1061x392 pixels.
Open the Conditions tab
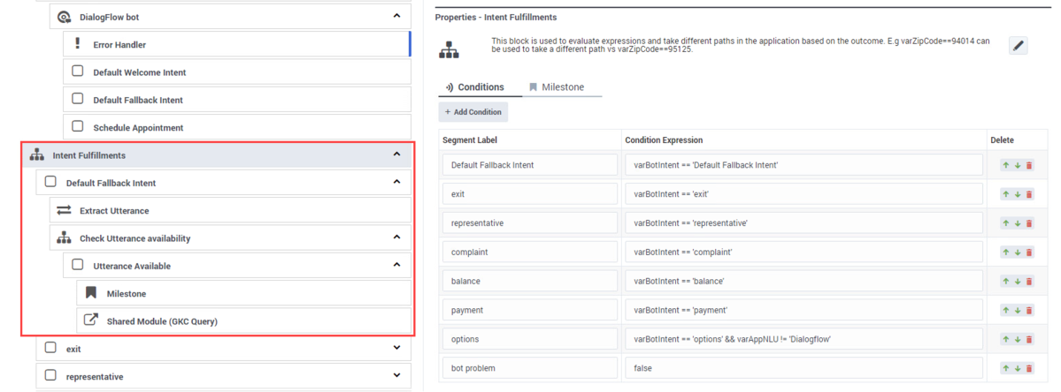point(474,87)
